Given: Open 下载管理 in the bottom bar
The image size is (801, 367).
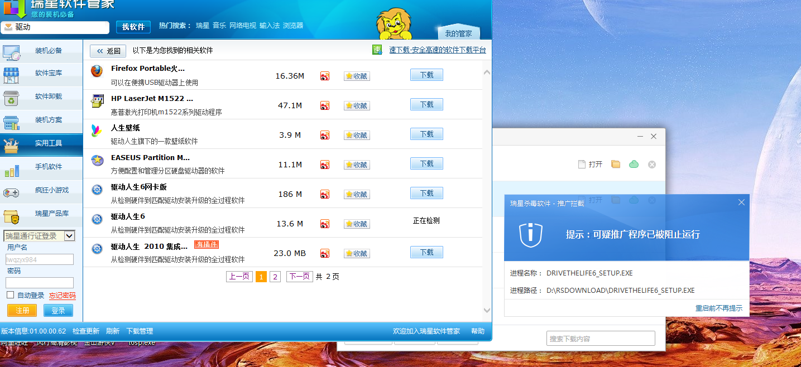Looking at the screenshot, I should pyautogui.click(x=140, y=331).
